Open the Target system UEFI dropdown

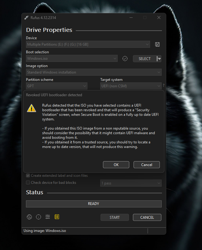[x=131, y=86]
